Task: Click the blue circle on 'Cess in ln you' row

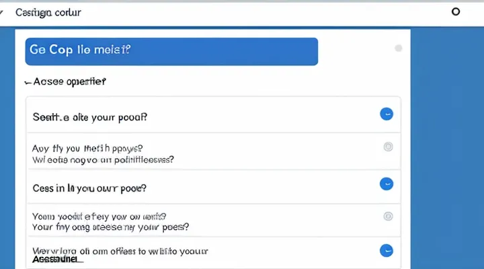Action: [386, 183]
